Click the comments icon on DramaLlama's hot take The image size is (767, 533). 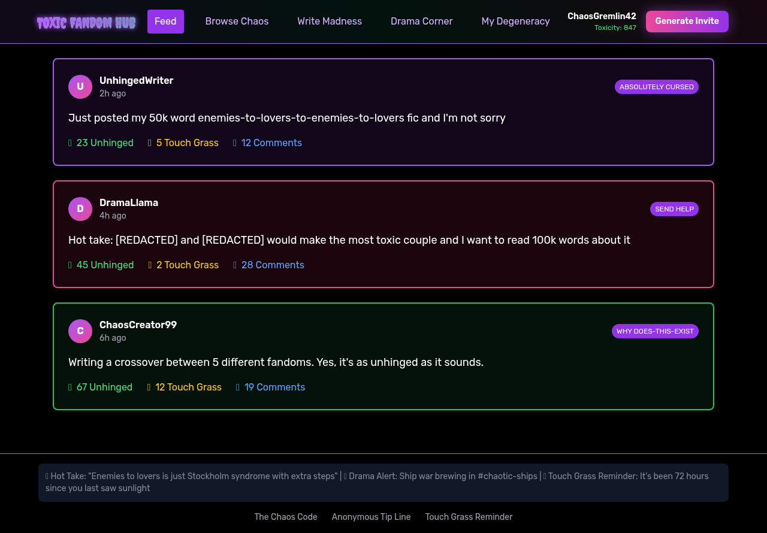click(234, 265)
